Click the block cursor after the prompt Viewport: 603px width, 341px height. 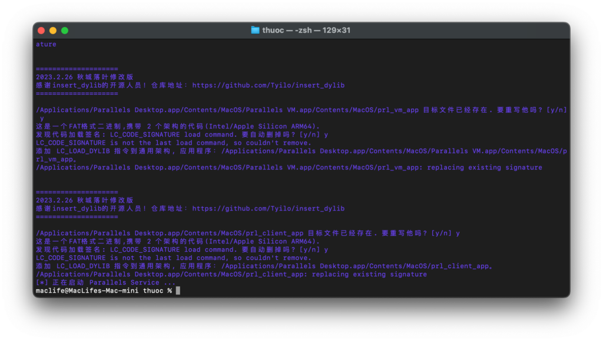tap(178, 290)
